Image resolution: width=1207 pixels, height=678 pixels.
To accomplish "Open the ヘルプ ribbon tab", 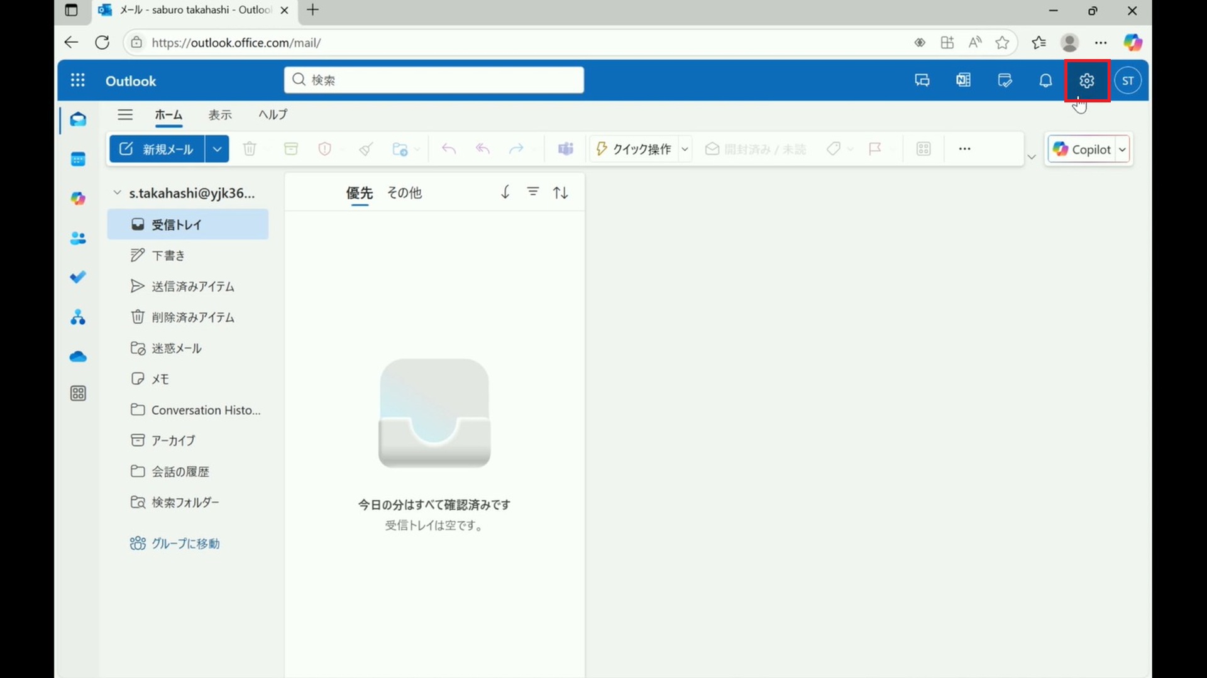I will coord(273,114).
